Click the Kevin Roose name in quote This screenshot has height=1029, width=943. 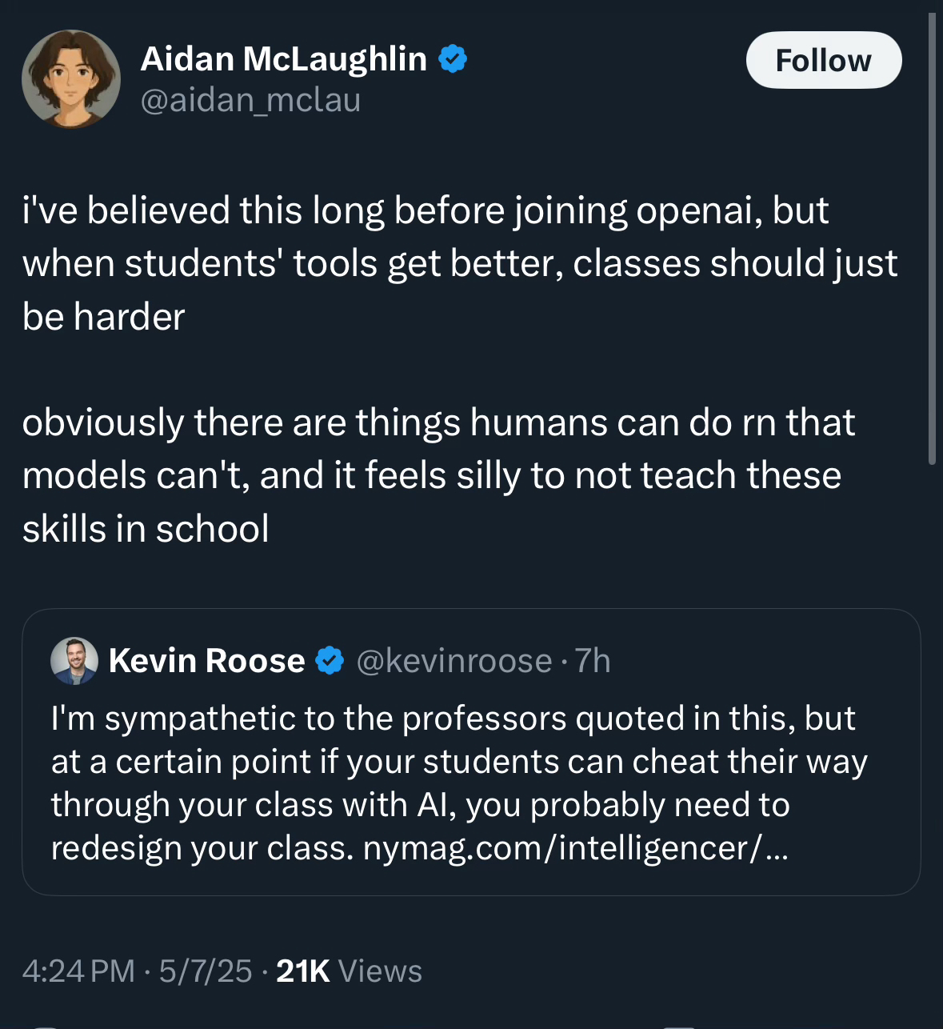click(206, 661)
